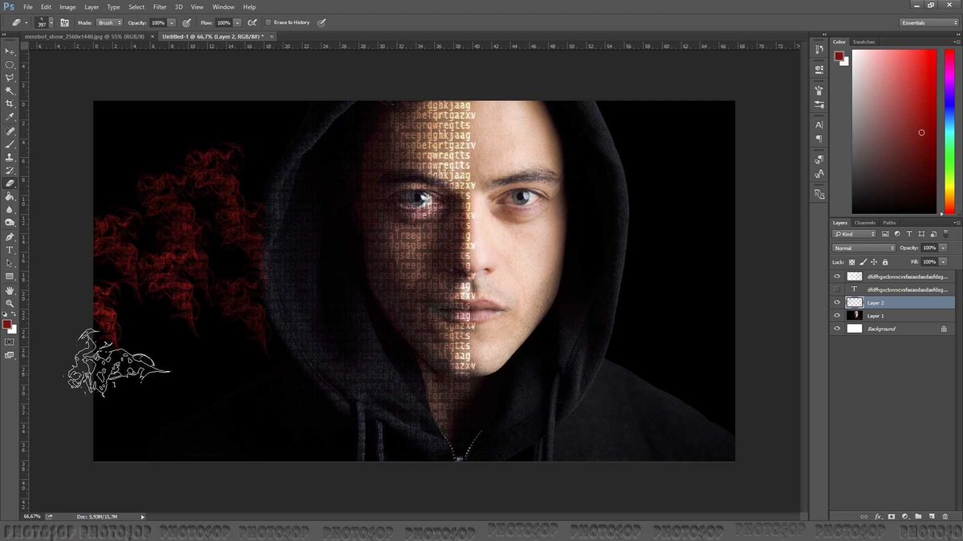Show the hidden text layer visibility box

tap(837, 289)
